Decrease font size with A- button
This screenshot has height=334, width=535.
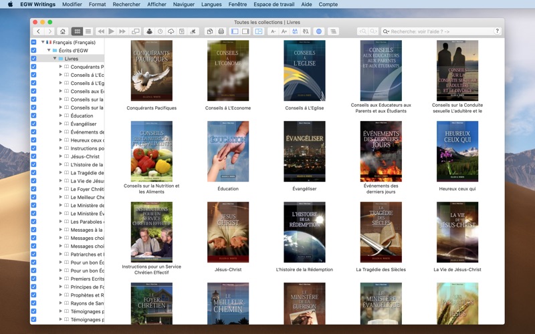tap(273, 31)
